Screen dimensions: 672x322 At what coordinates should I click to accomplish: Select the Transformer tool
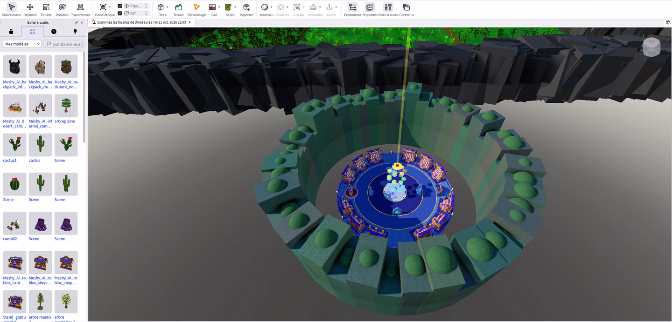[x=80, y=9]
